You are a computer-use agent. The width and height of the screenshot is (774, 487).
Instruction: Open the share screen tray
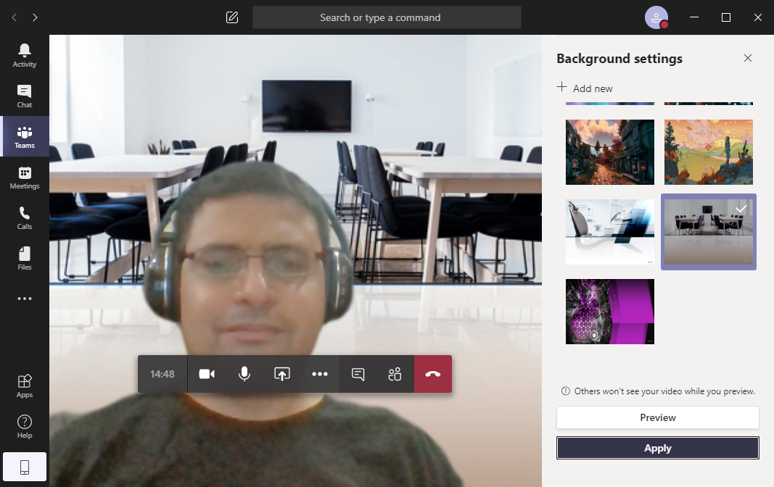(282, 374)
